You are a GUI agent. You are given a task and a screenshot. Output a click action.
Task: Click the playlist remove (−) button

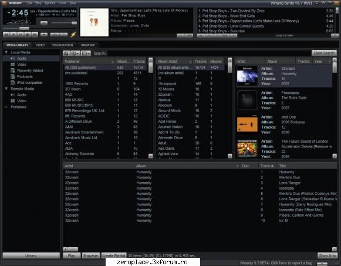209,35
